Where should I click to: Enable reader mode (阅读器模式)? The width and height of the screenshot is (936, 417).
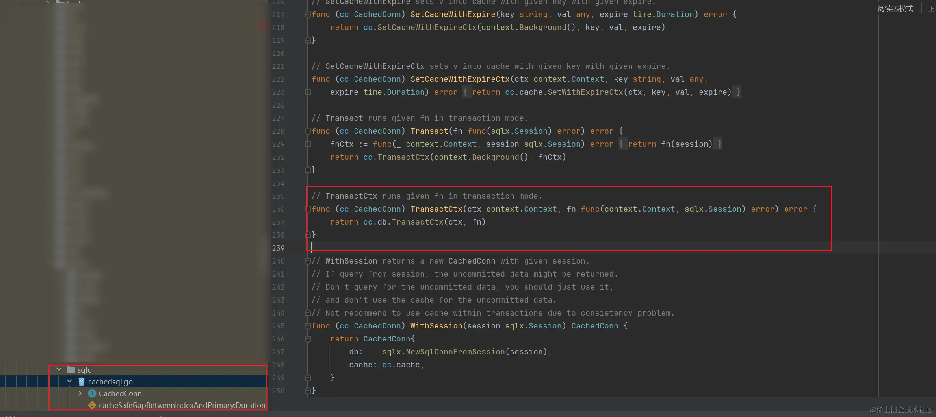895,8
